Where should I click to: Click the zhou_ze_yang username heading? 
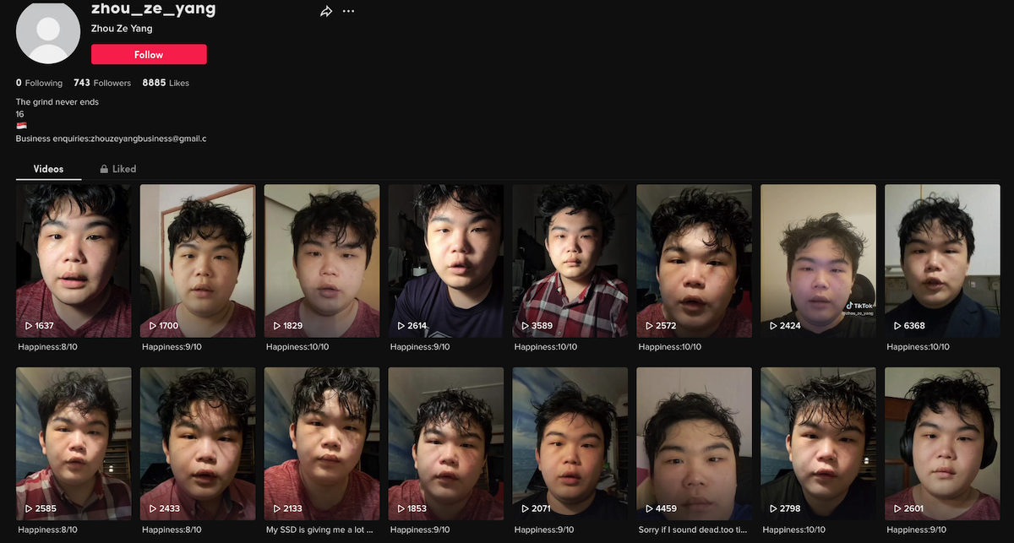click(152, 8)
